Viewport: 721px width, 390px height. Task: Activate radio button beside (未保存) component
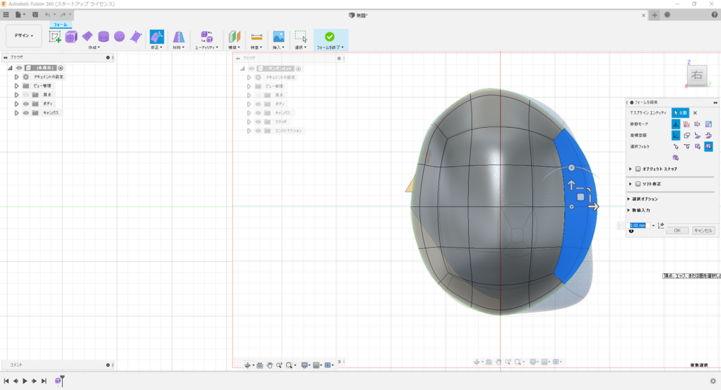coord(61,68)
